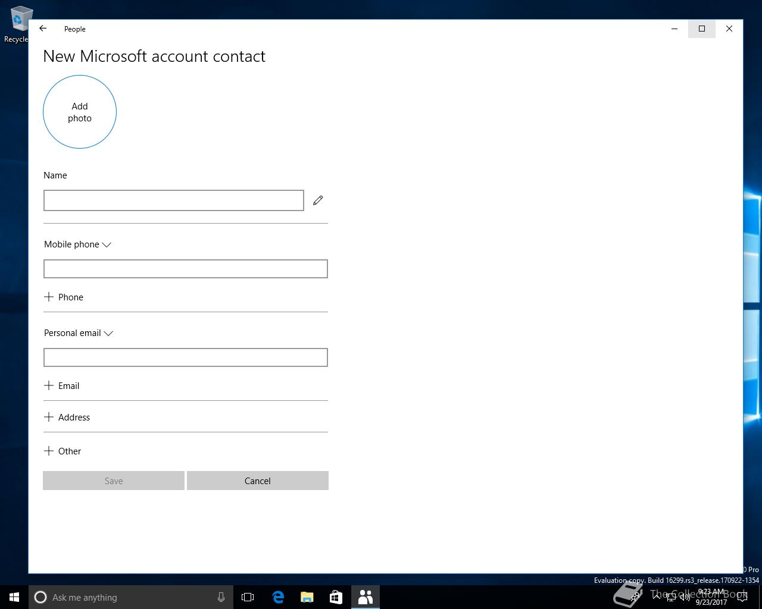Add an Address section

pyautogui.click(x=67, y=417)
